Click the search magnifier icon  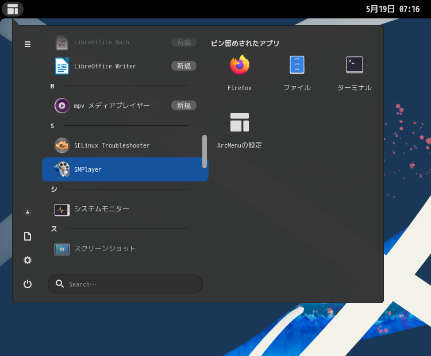(x=60, y=284)
